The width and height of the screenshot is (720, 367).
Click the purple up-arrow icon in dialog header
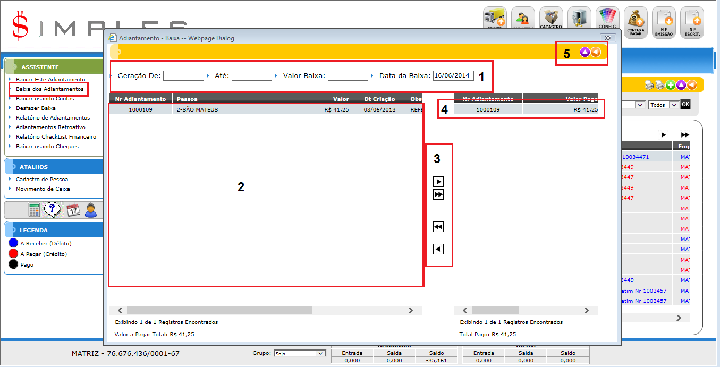click(x=585, y=52)
